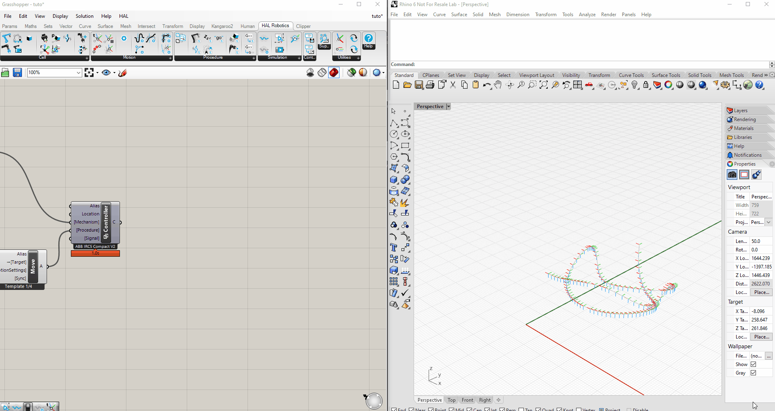The height and width of the screenshot is (411, 775).
Task: Click the HAL Help question mark icon
Action: (x=368, y=38)
